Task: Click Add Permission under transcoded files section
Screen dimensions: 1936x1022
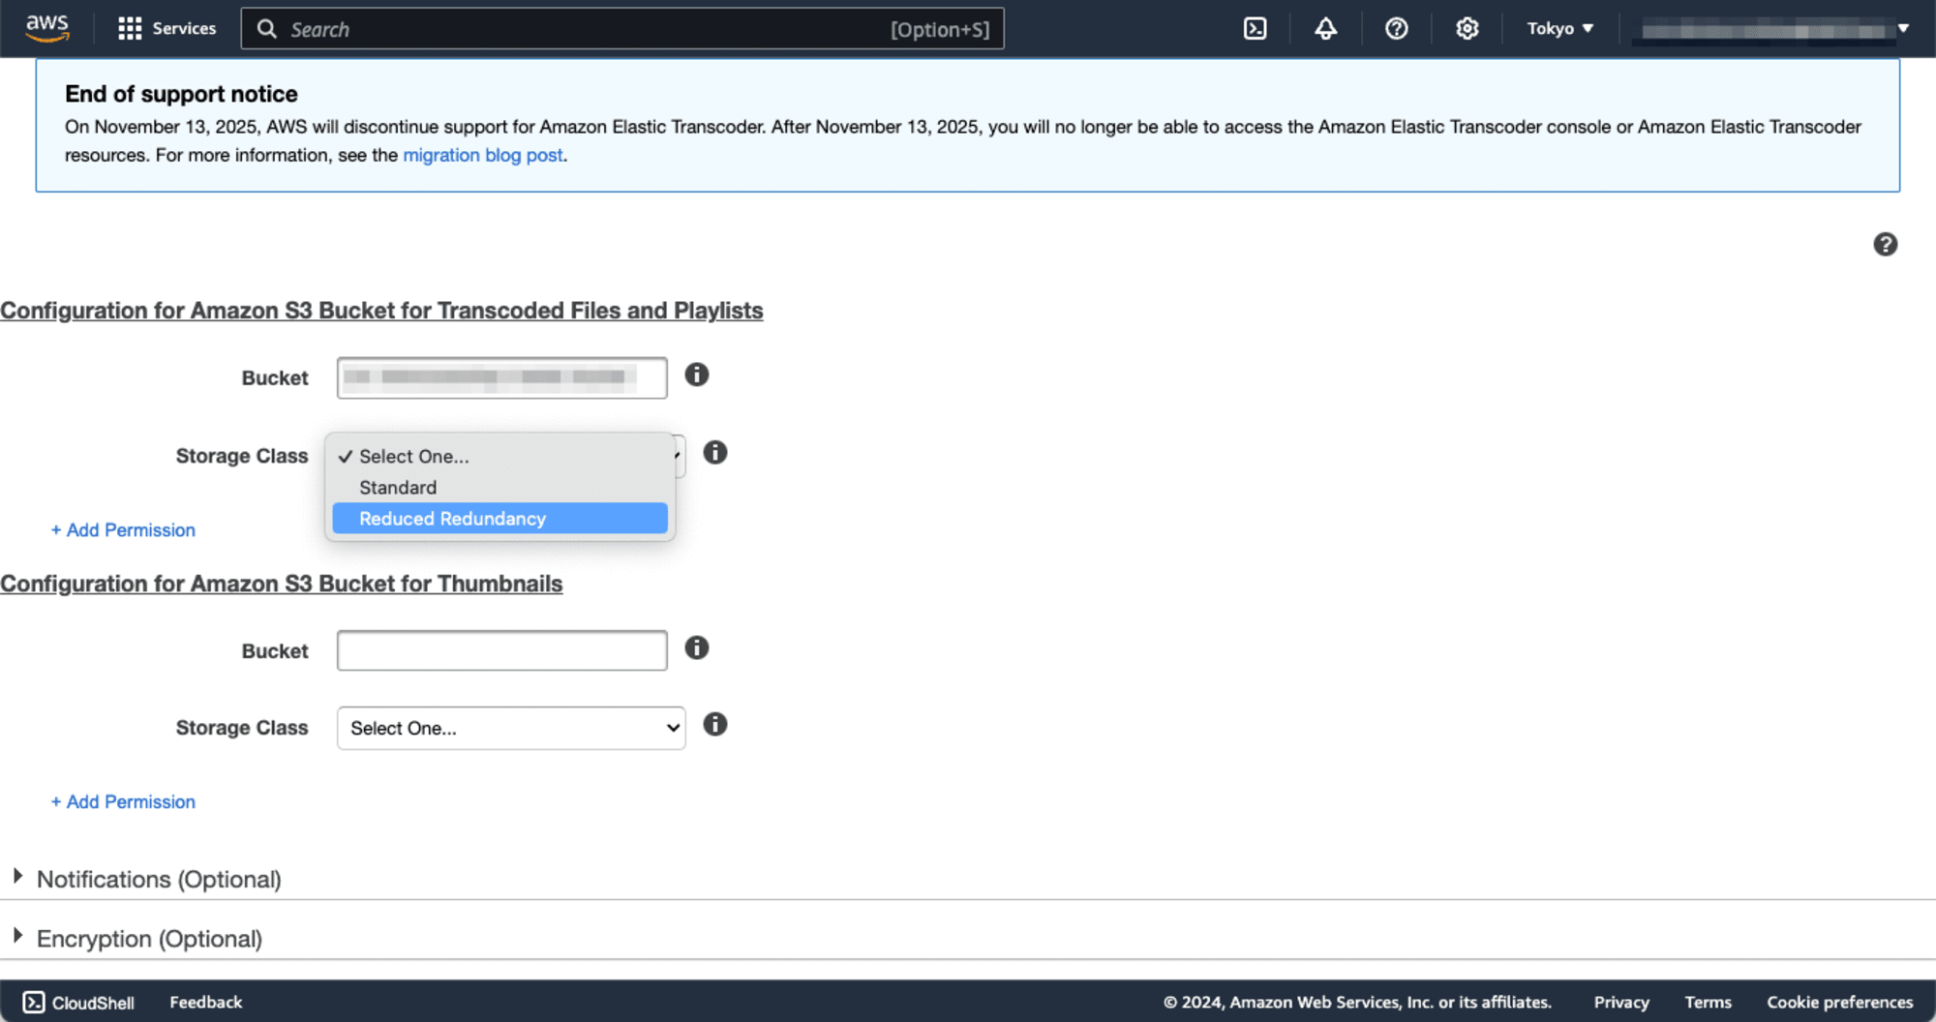Action: [x=123, y=530]
